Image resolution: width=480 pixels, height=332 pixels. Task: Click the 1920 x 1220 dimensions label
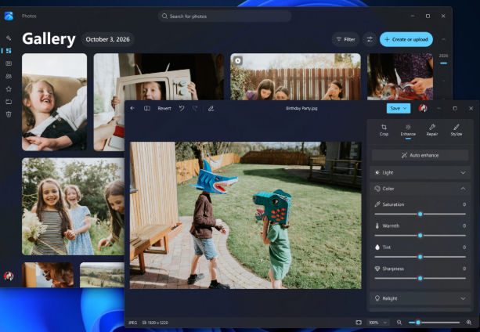(156, 323)
